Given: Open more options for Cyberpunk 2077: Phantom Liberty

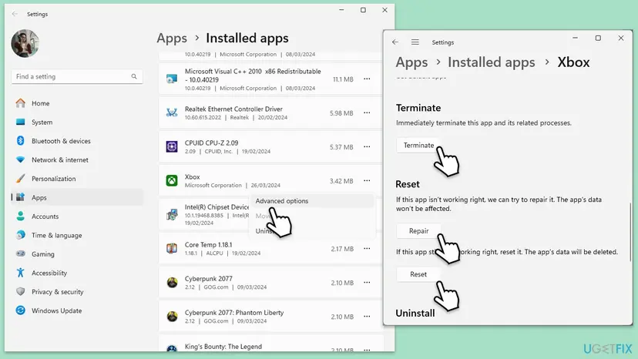Looking at the screenshot, I should click(x=367, y=317).
